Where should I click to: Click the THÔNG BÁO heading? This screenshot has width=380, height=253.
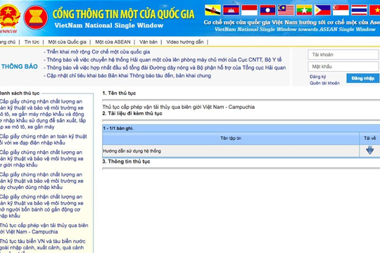point(20,66)
